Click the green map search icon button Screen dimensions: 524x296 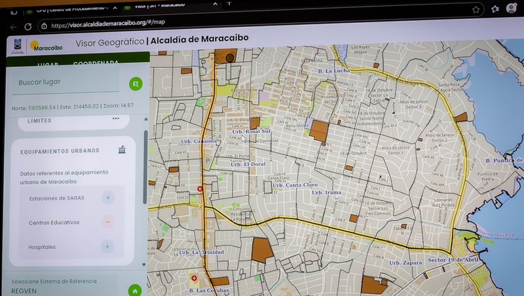pyautogui.click(x=136, y=84)
